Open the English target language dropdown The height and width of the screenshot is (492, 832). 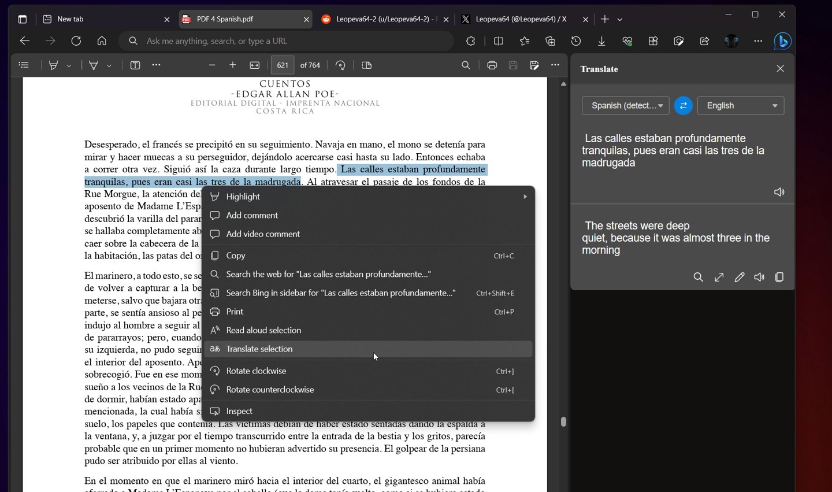pyautogui.click(x=741, y=106)
